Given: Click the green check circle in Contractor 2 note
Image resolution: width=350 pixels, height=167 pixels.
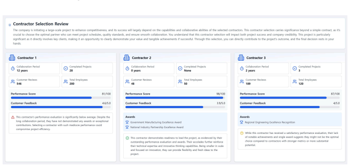Looking at the screenshot, I should click(x=127, y=138).
